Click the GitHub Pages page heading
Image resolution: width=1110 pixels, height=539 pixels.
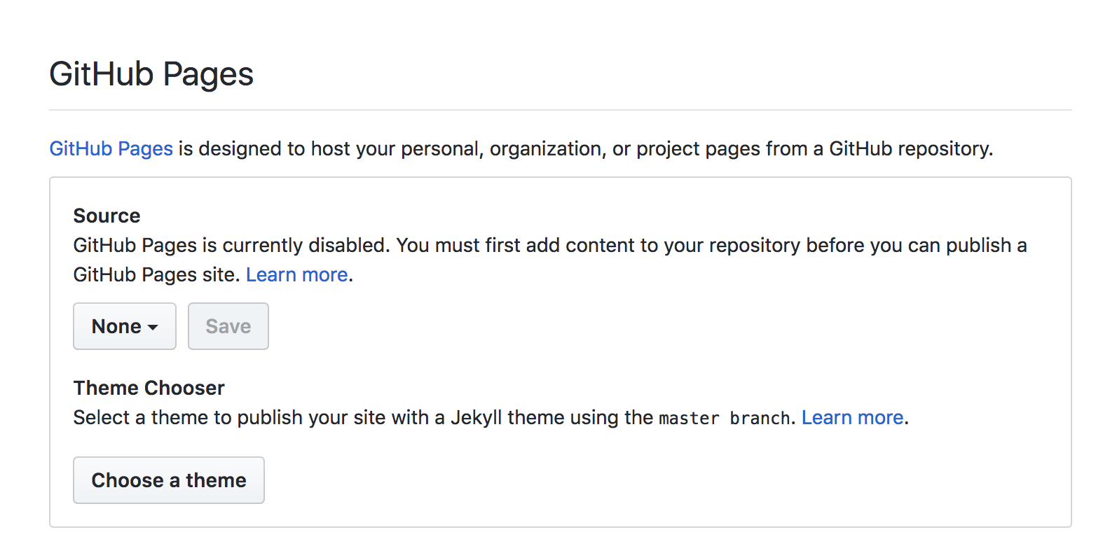[x=151, y=74]
